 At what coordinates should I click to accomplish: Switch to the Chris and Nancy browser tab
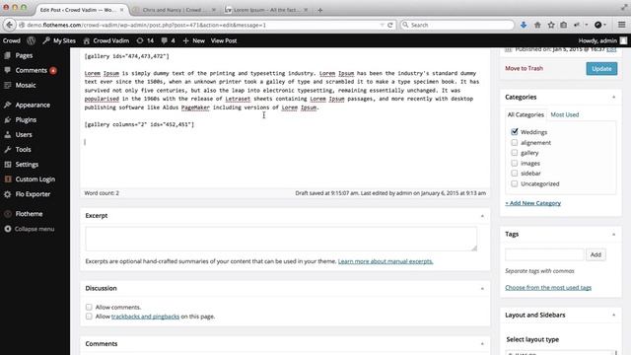pyautogui.click(x=175, y=10)
